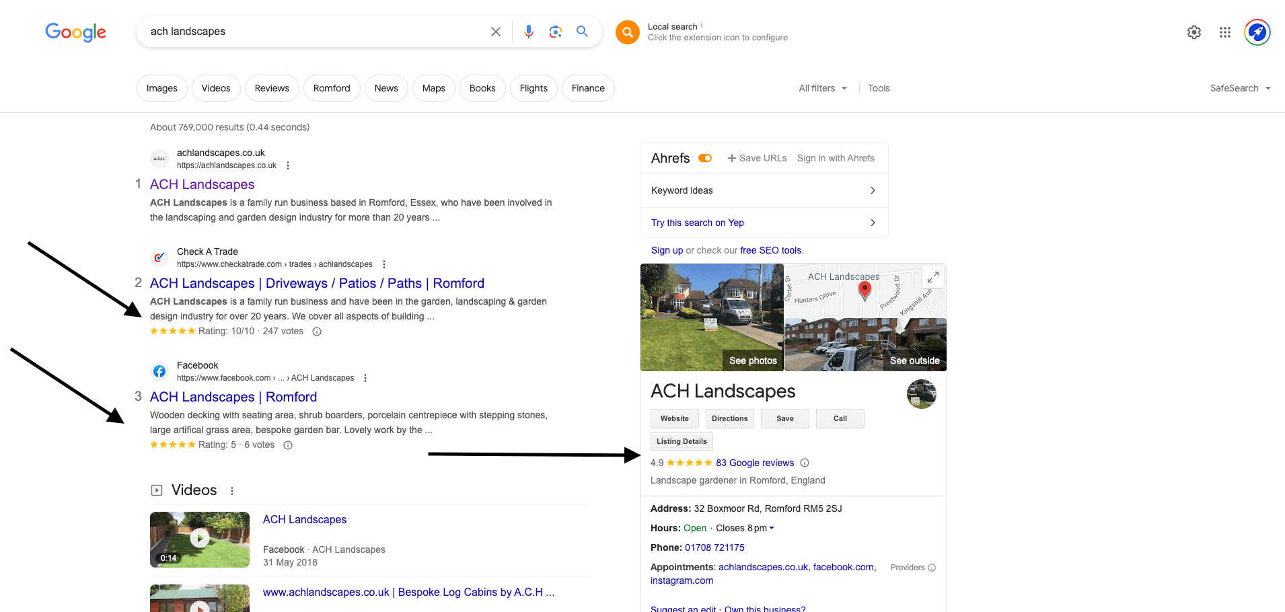This screenshot has width=1285, height=612.
Task: Open Google account avatar
Action: pos(1257,32)
